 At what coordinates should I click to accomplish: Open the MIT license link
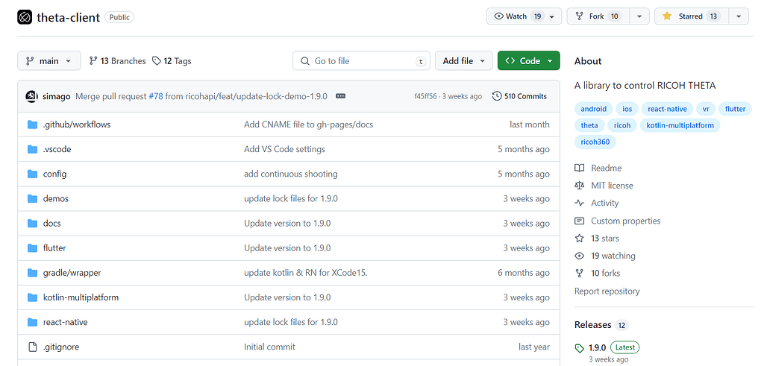point(612,186)
